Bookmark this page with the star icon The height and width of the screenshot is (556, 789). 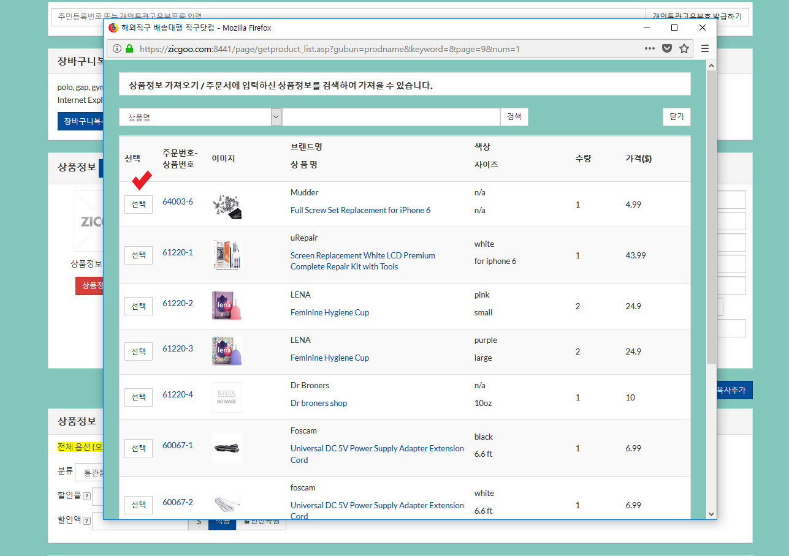684,49
